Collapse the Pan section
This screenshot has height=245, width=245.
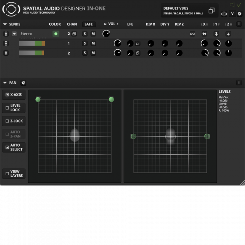tap(5, 83)
